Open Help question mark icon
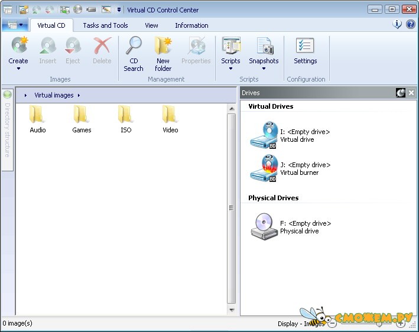This screenshot has width=419, height=332. (411, 24)
